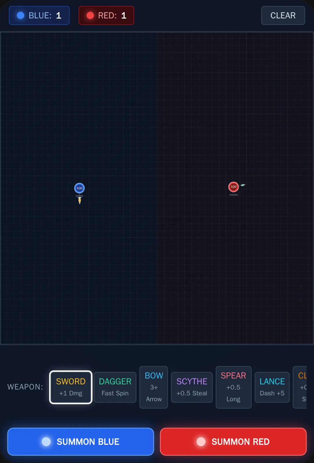
Task: Click the CLEAR button
Action: point(283,15)
